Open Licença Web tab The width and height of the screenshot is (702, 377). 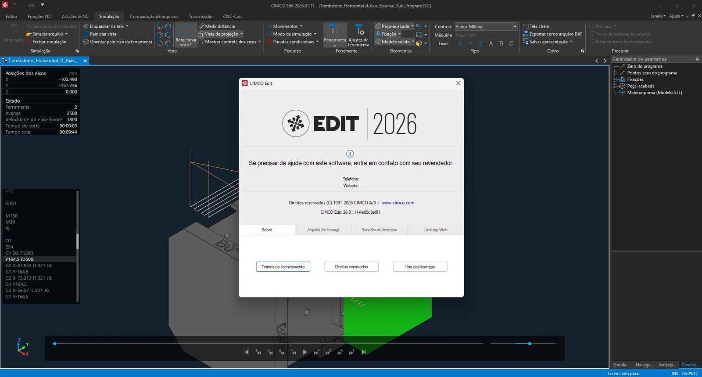436,230
